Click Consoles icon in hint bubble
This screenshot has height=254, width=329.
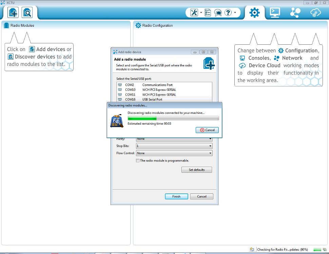pos(243,58)
